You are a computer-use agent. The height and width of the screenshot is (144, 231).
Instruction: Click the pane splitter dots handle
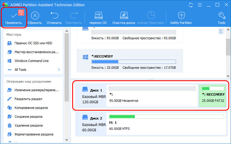(151, 79)
